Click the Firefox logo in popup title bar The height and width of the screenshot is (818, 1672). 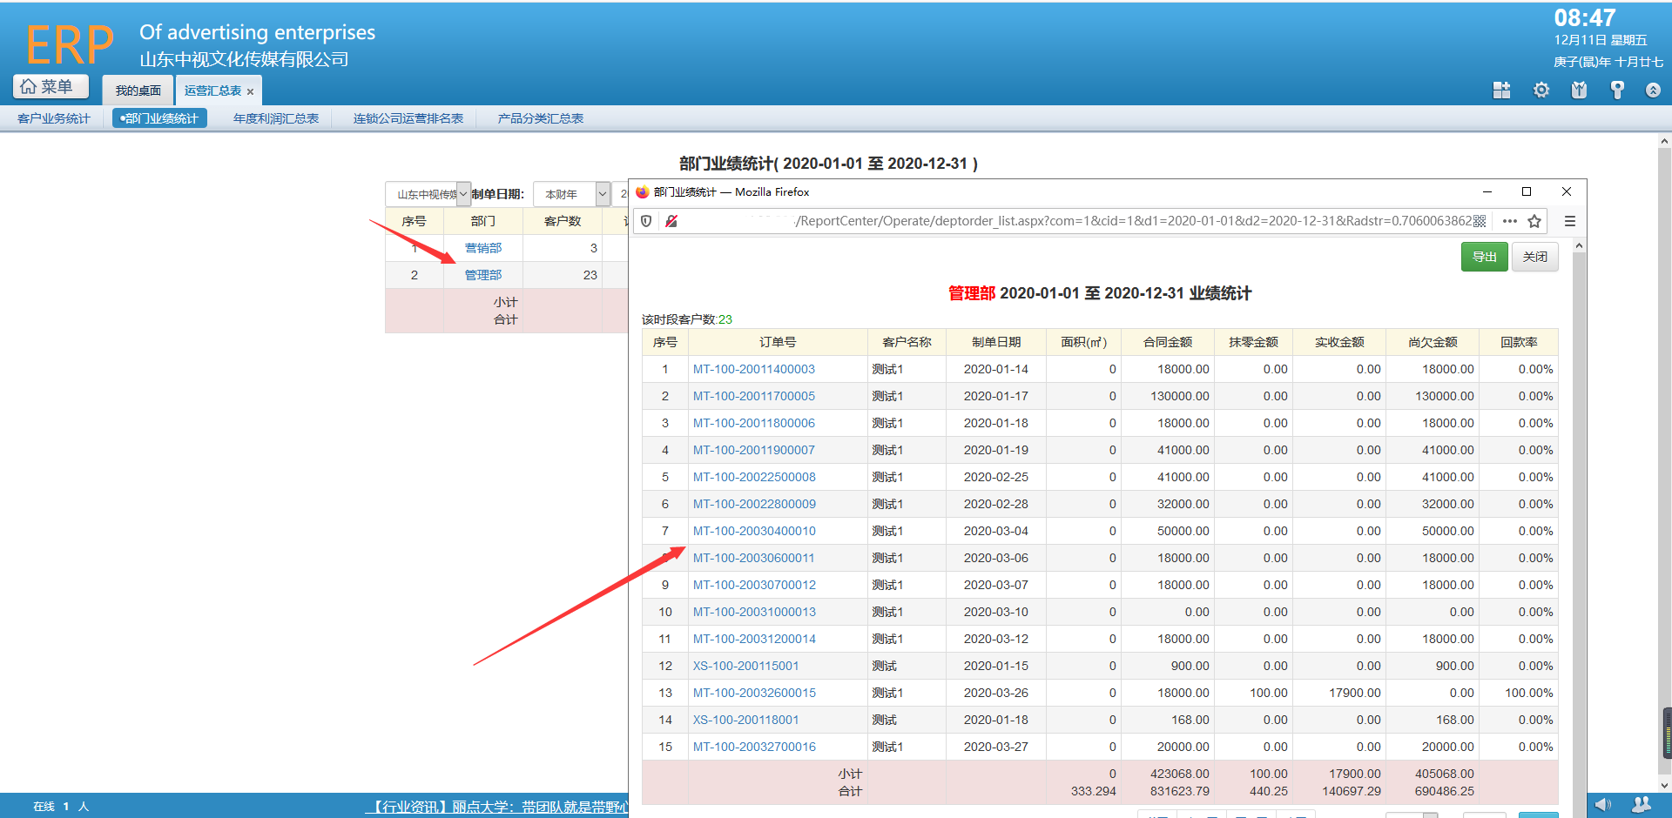pyautogui.click(x=643, y=192)
